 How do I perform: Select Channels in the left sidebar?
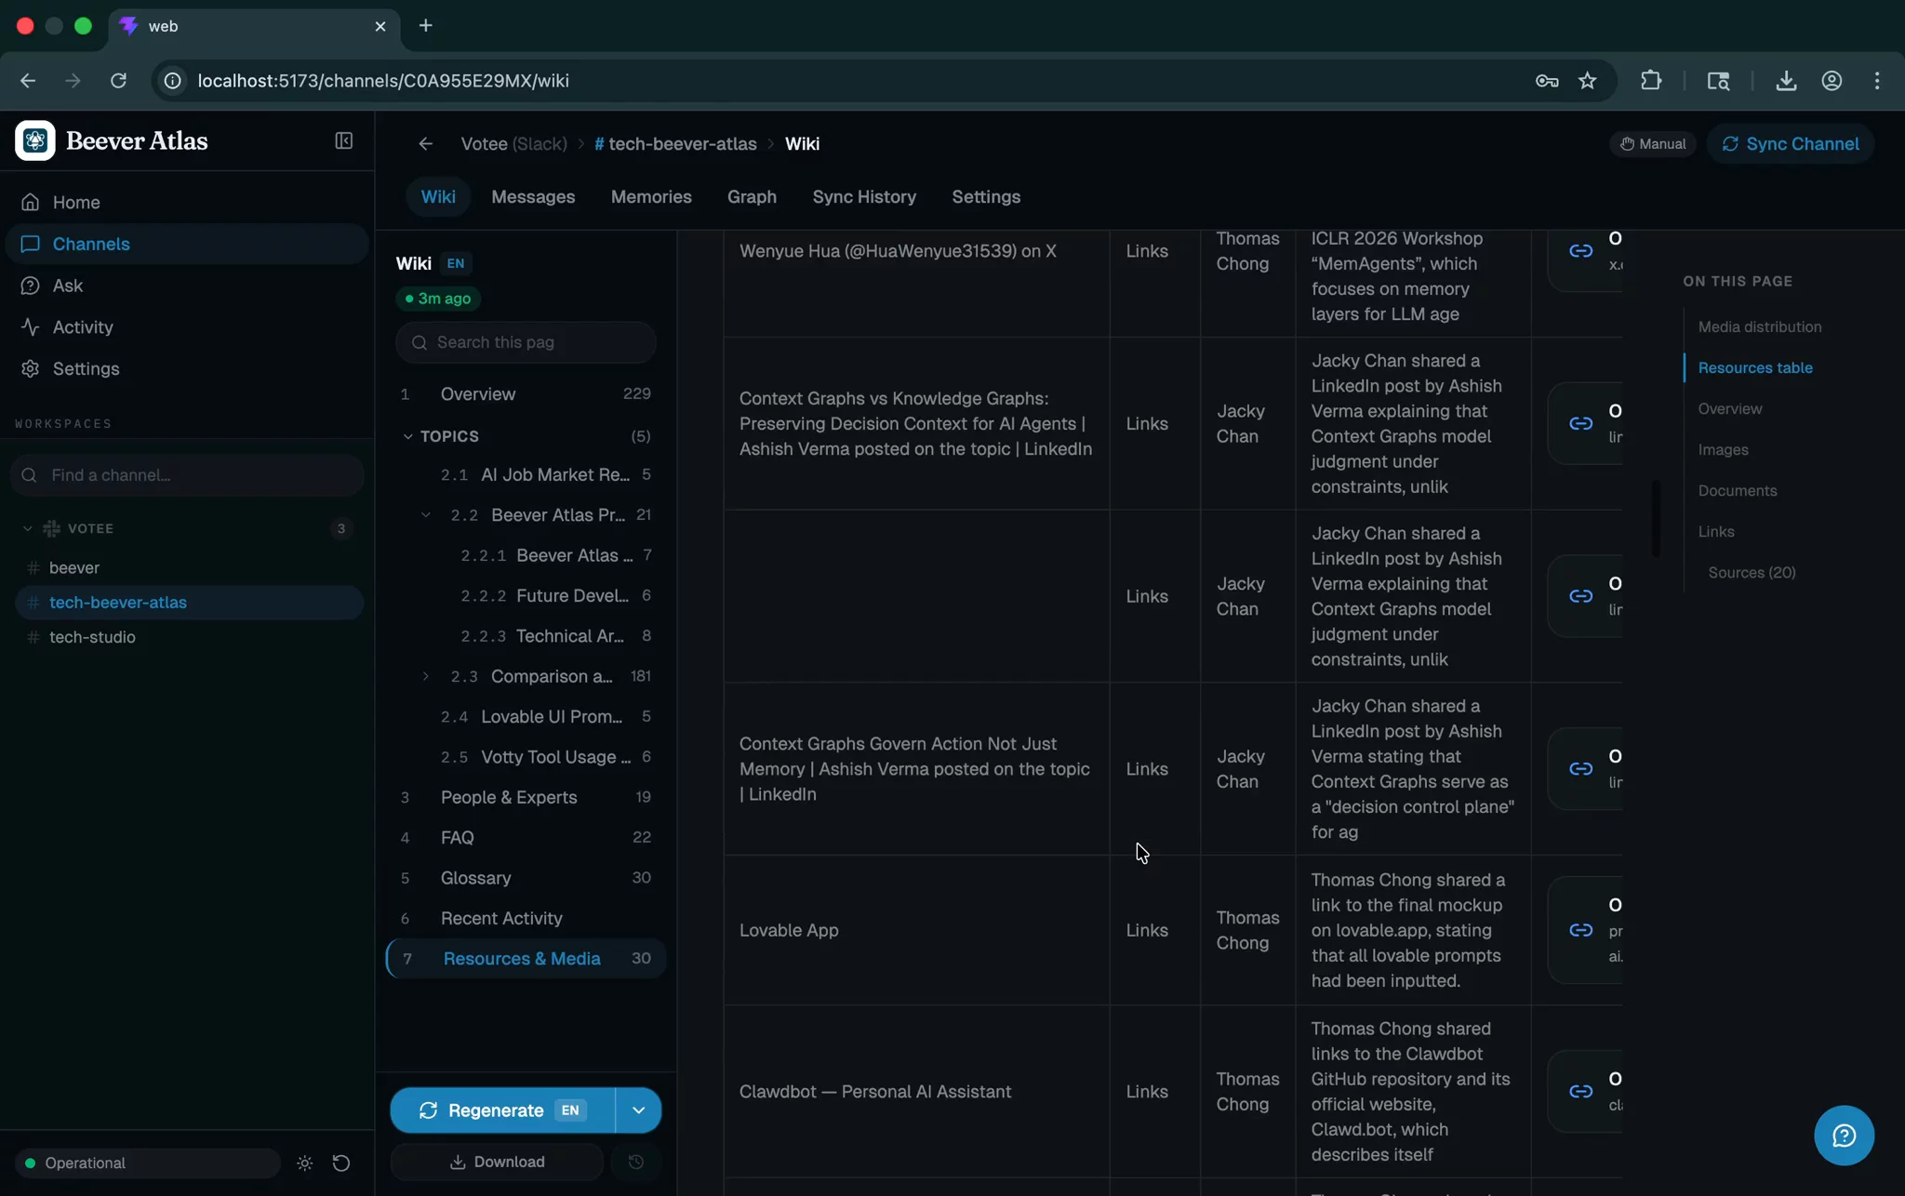186,244
